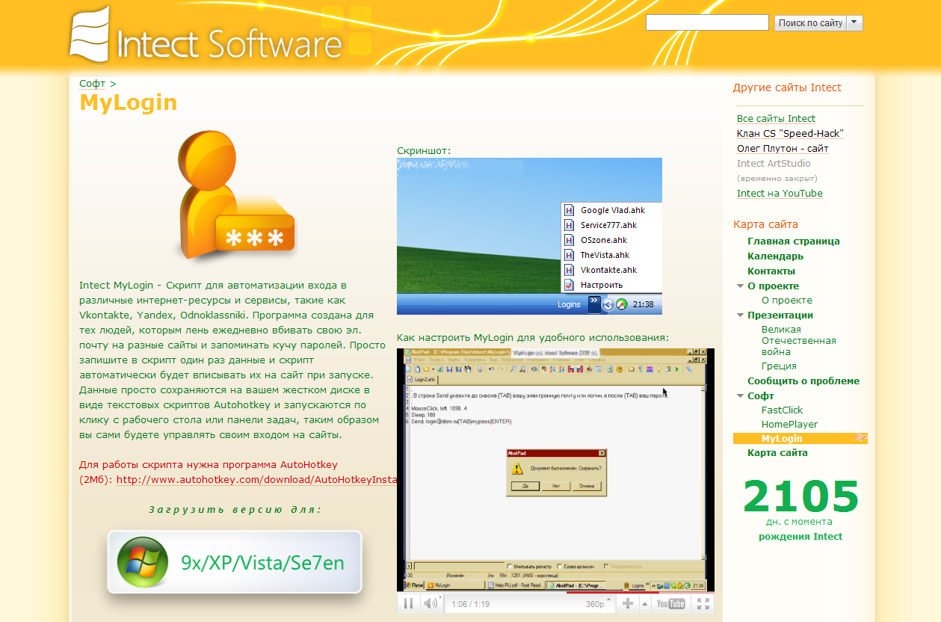The width and height of the screenshot is (941, 622).
Task: Open Олег Плутон - сайт link
Action: tap(783, 149)
